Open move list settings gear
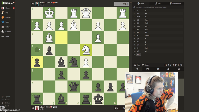 pos(181,65)
